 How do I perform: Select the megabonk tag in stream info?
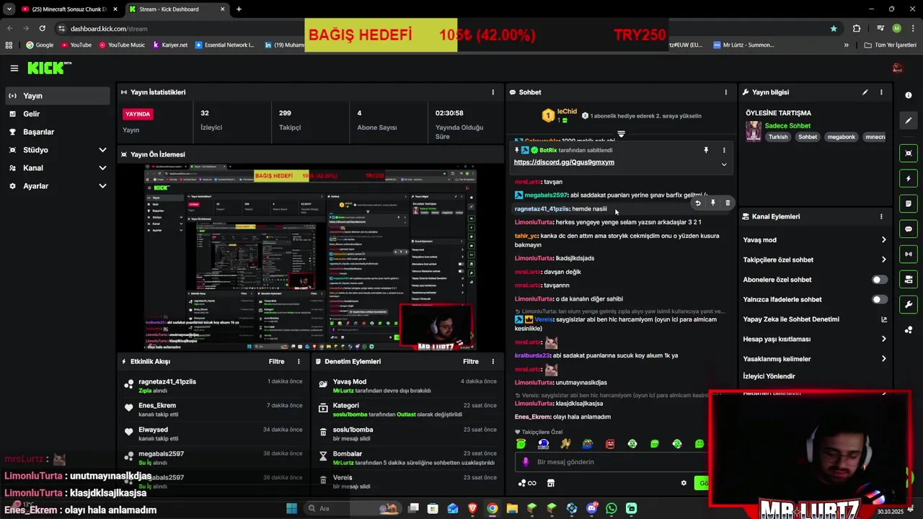tap(841, 137)
